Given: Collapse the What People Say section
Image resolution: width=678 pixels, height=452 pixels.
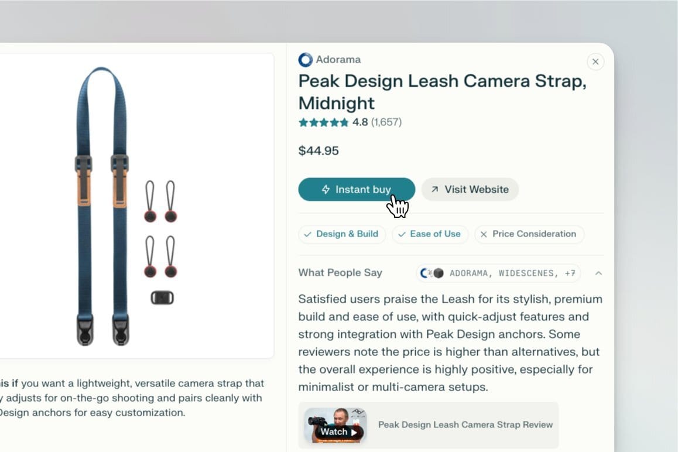Looking at the screenshot, I should pyautogui.click(x=598, y=273).
